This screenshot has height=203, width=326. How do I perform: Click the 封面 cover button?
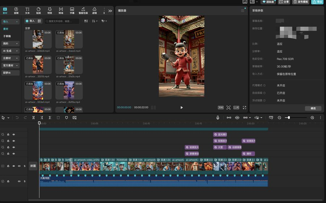coord(33,166)
